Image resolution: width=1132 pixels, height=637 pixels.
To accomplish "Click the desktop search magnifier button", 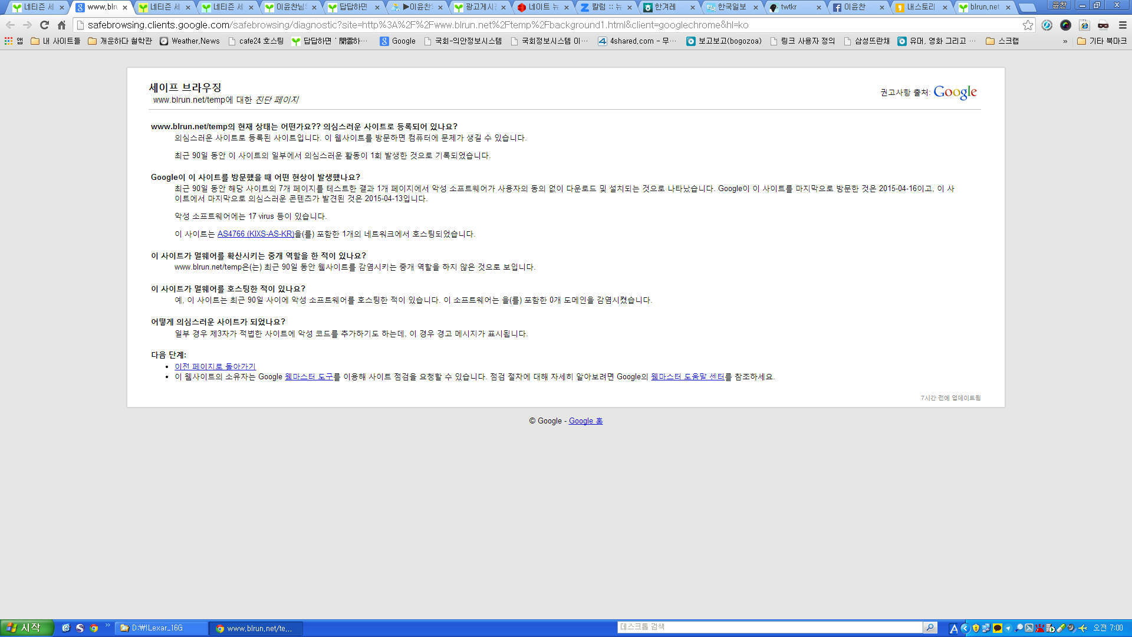I will tap(930, 628).
